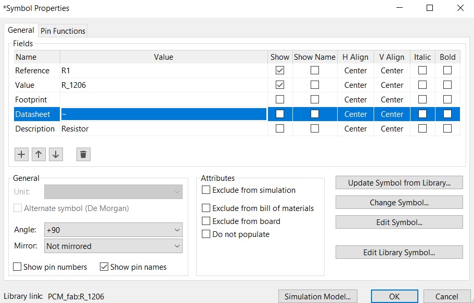
Task: Enable Show pin numbers checkbox
Action: (x=17, y=267)
